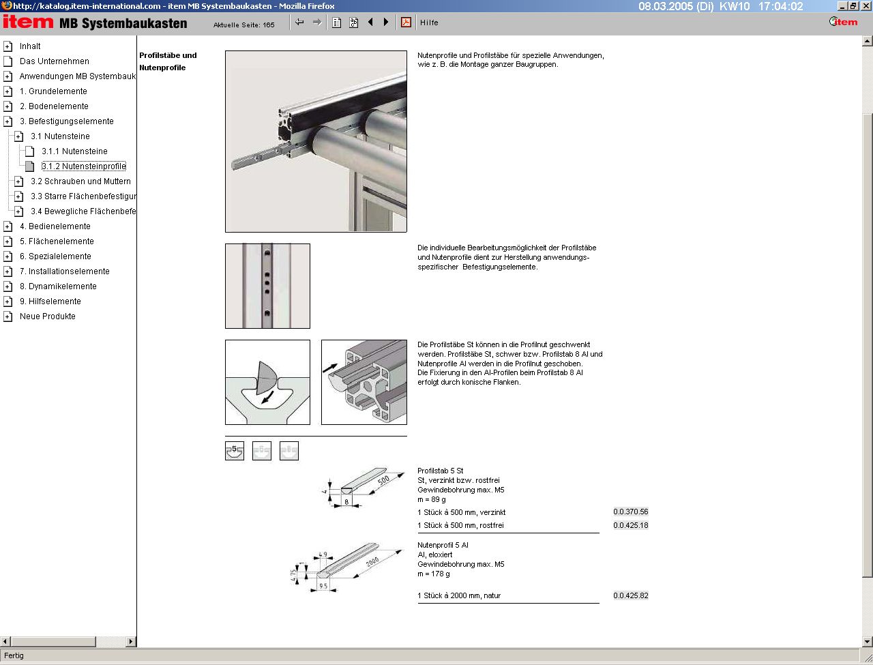
Task: Expand the 4. Bedienelemente node
Action: (8, 226)
